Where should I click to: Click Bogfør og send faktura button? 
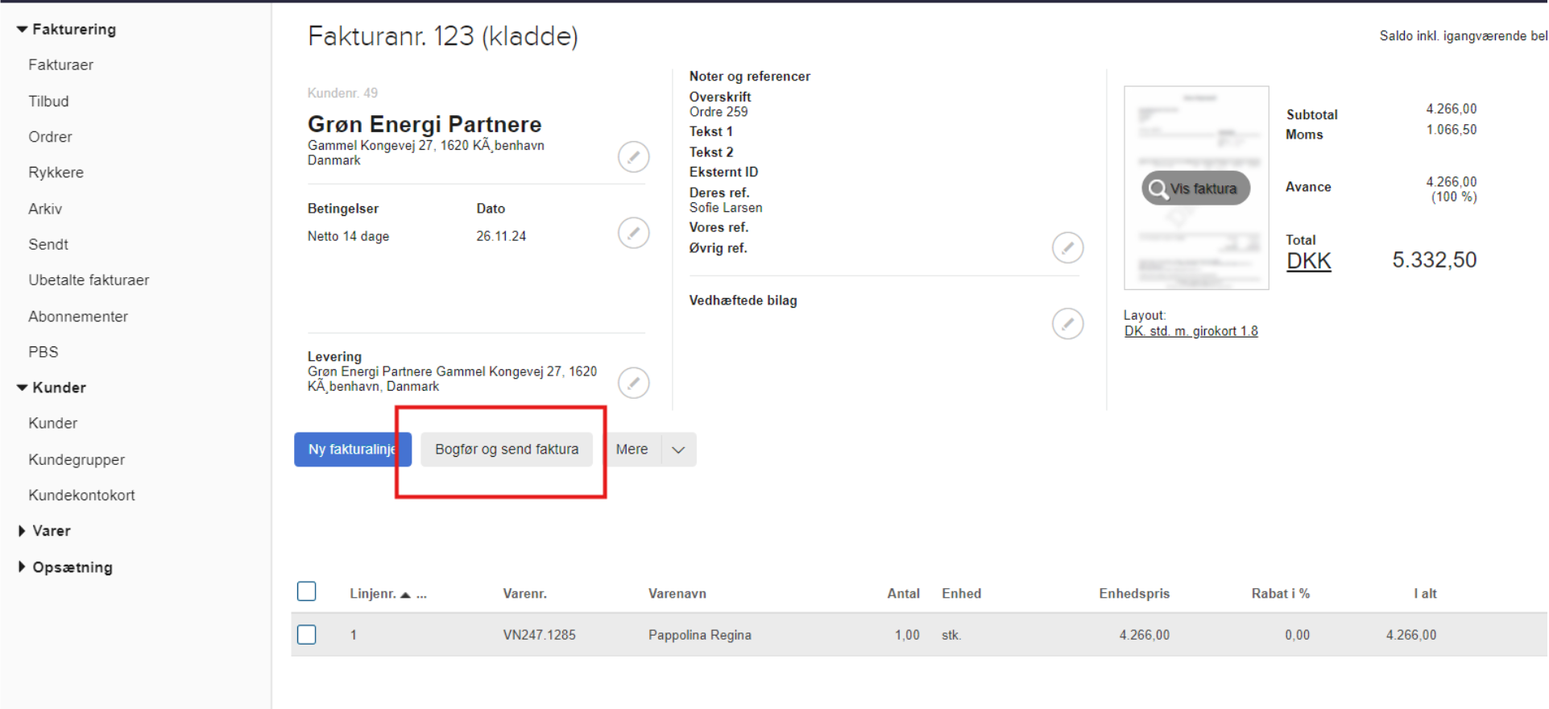point(507,450)
